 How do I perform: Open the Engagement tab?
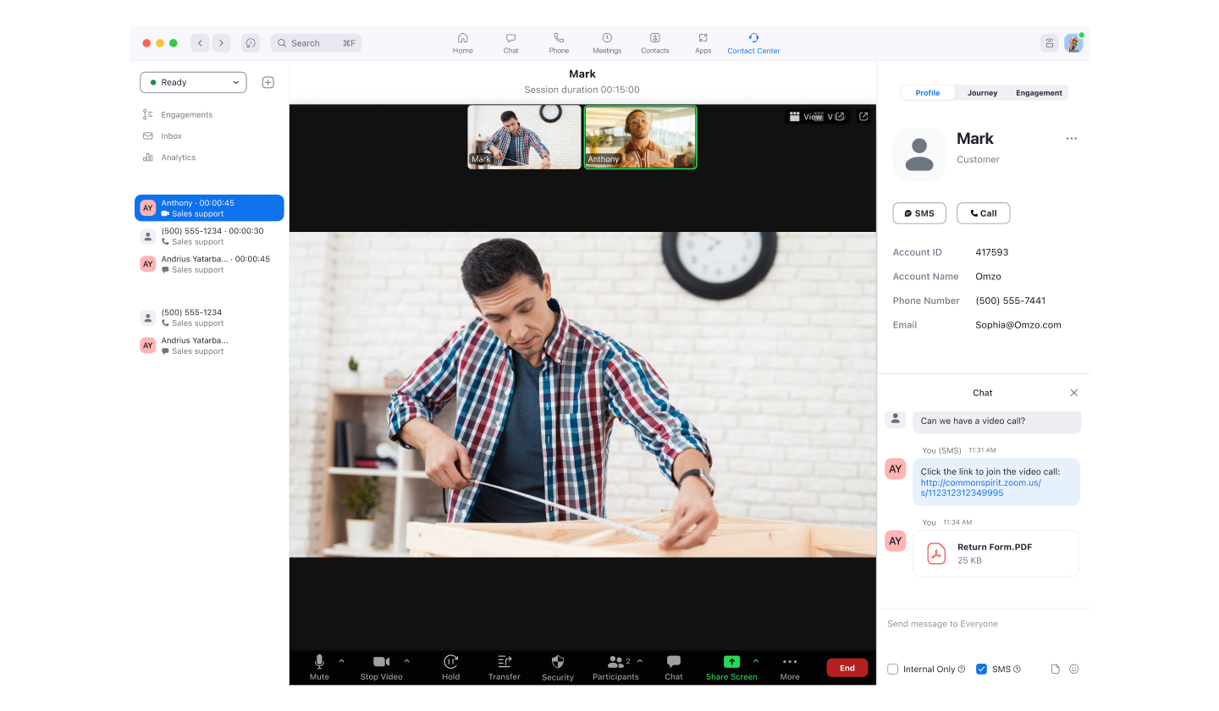point(1039,93)
